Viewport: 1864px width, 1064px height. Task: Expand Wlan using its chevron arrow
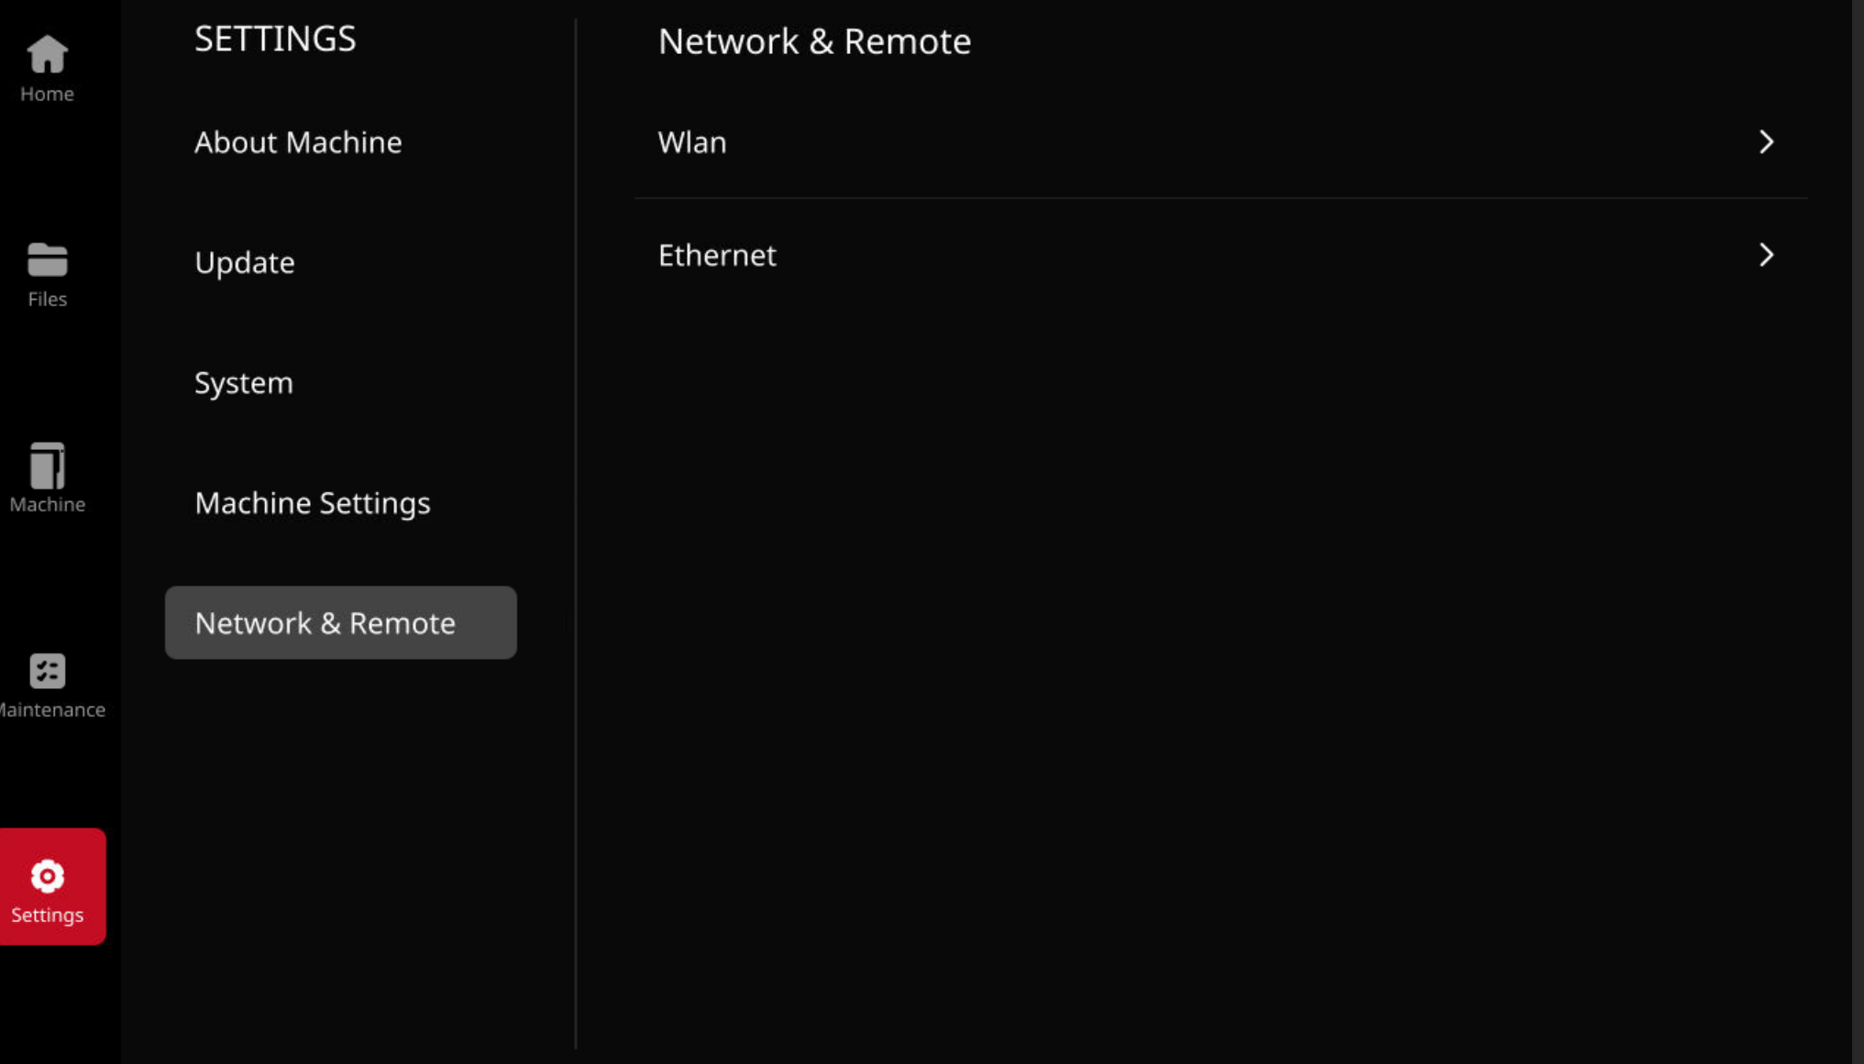(x=1766, y=142)
